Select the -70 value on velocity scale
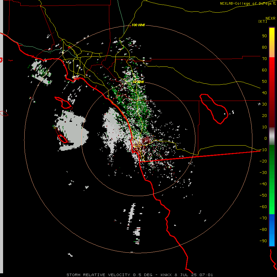The height and width of the screenshot is (277, 277). coord(263,218)
